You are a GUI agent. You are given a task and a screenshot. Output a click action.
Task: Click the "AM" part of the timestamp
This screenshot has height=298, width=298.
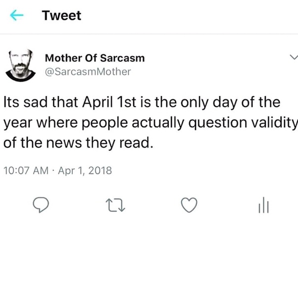pos(42,171)
